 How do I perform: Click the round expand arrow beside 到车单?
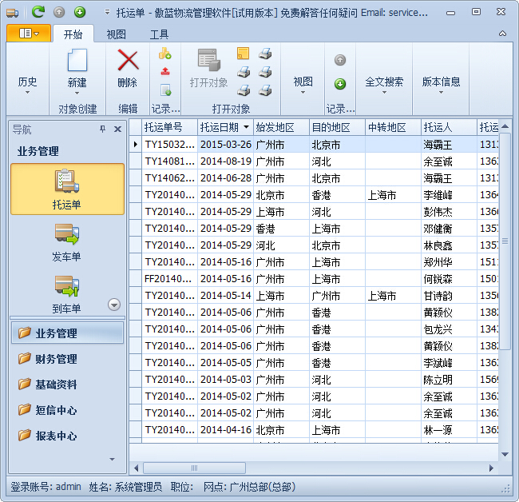(113, 305)
